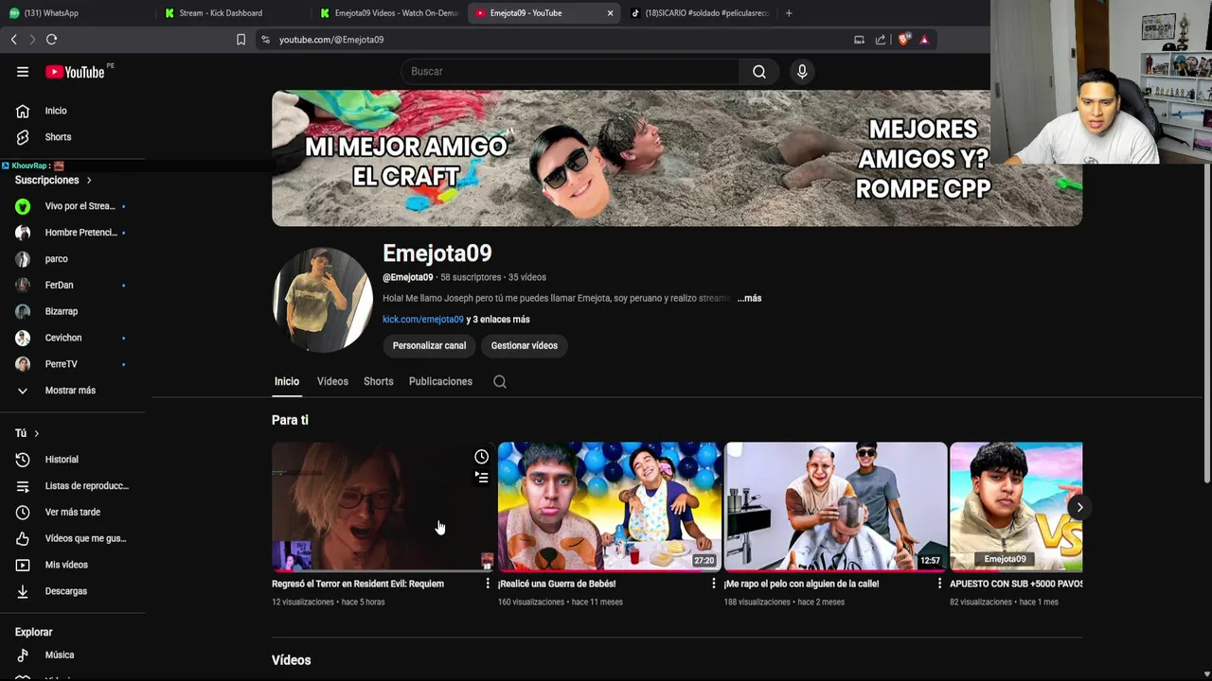The width and height of the screenshot is (1212, 681).
Task: Click the browser address bar URL
Action: [x=331, y=40]
